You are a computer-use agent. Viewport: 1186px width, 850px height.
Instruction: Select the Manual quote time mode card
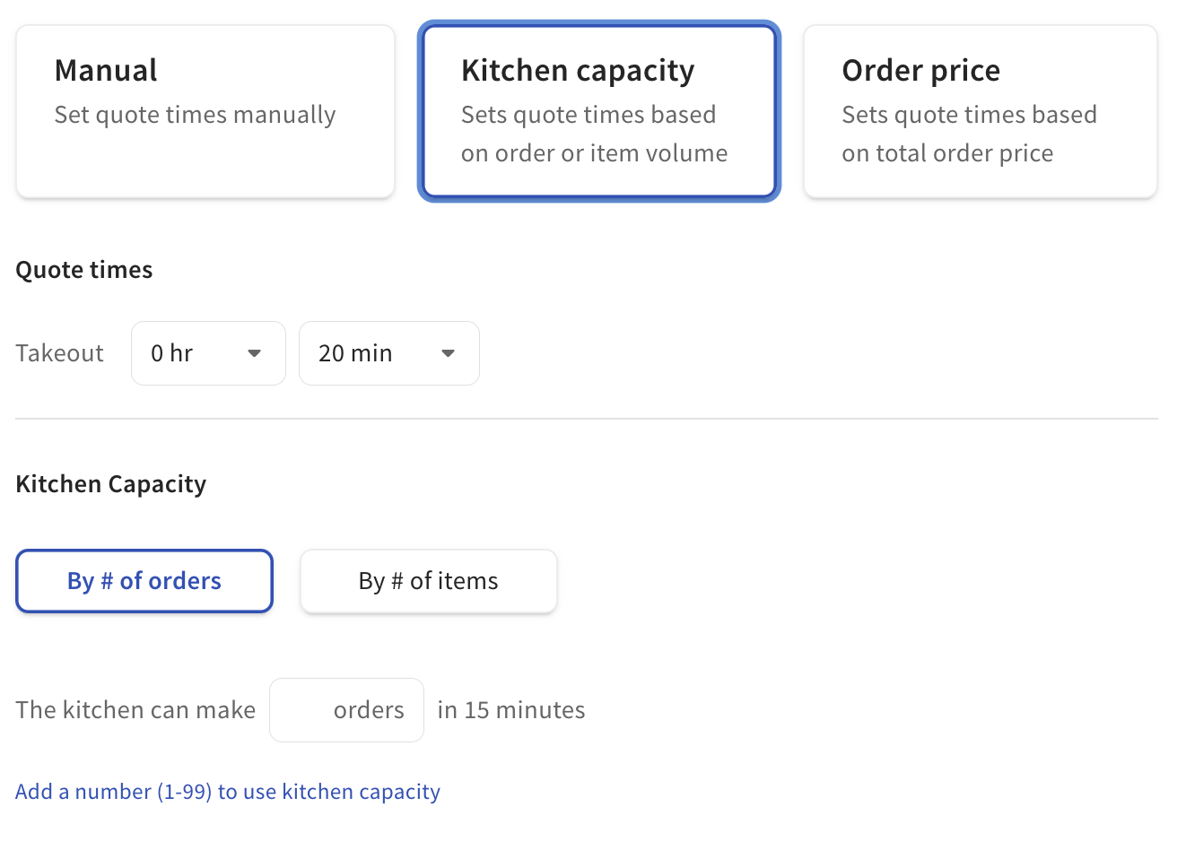pos(205,110)
